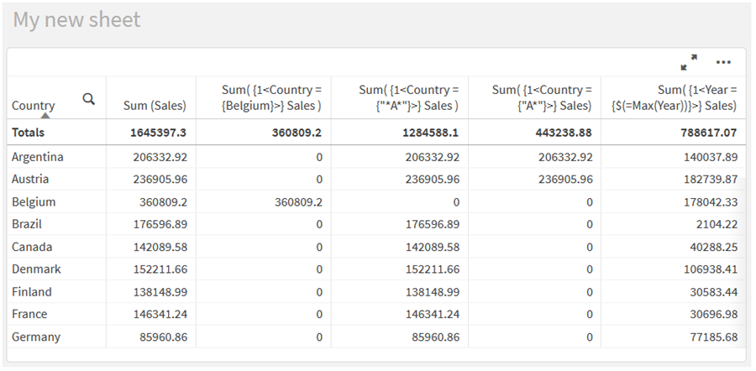This screenshot has width=756, height=371.
Task: Click the Country column header
Action: tap(34, 106)
